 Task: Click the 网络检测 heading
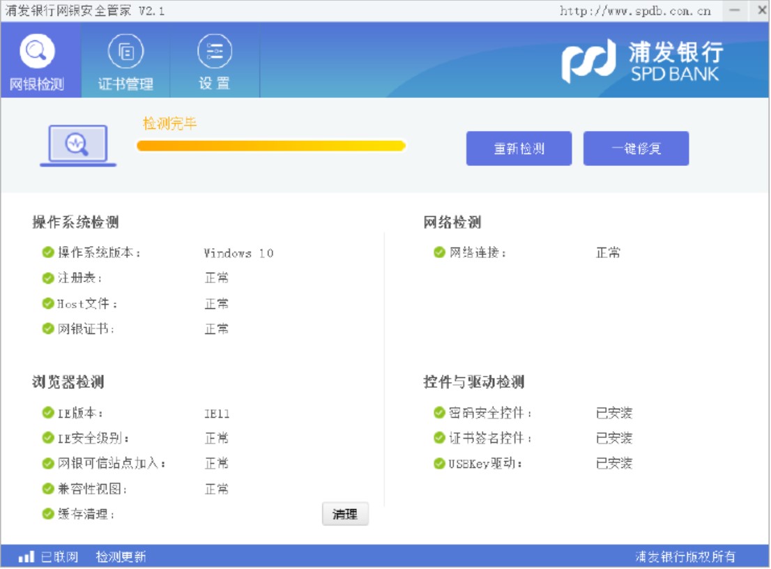452,222
